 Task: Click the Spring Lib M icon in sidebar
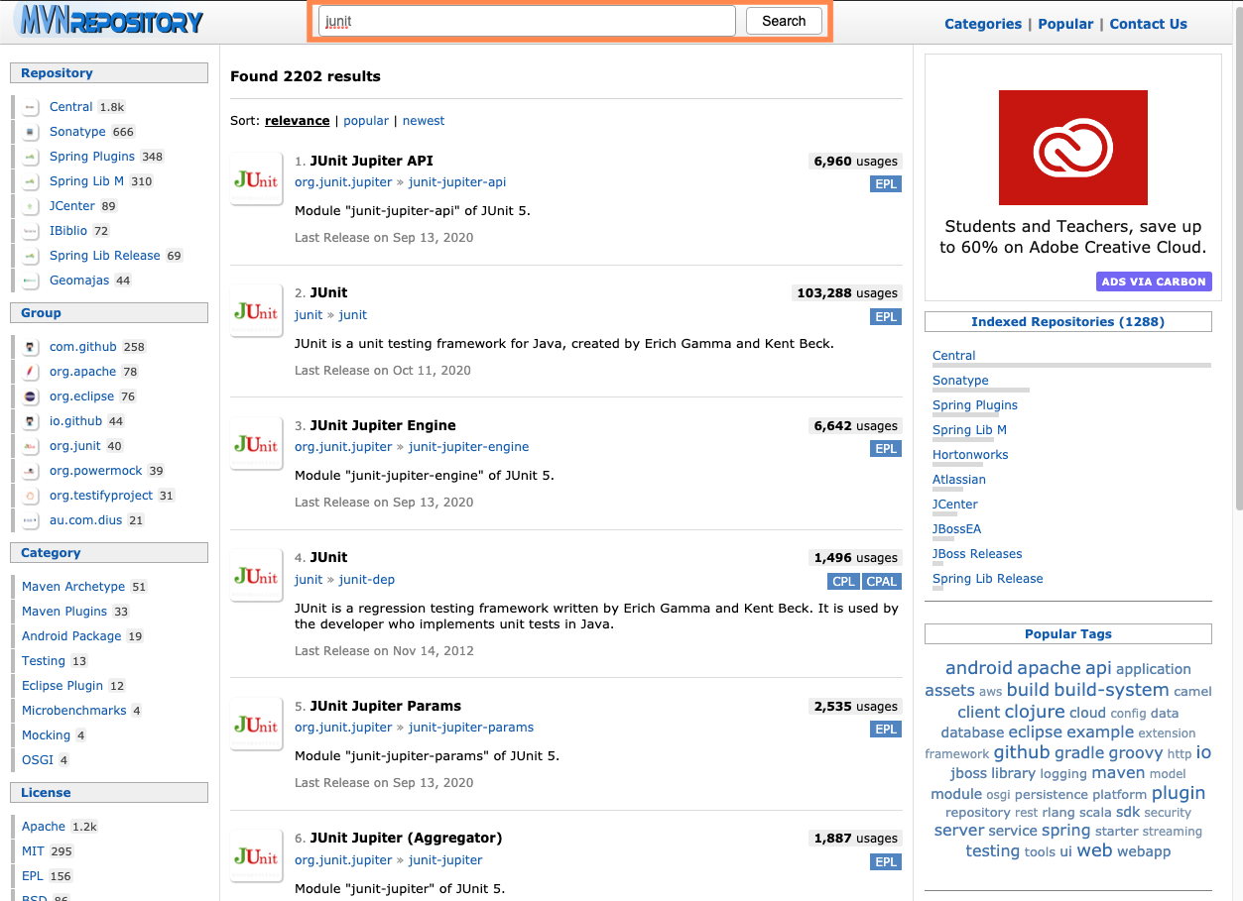[x=30, y=181]
